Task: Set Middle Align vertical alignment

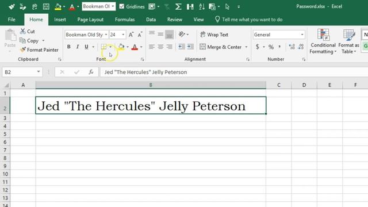Action: point(160,34)
